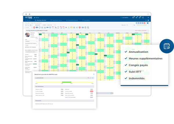Open the Accueil tab
The width and height of the screenshot is (174, 124).
point(28,20)
